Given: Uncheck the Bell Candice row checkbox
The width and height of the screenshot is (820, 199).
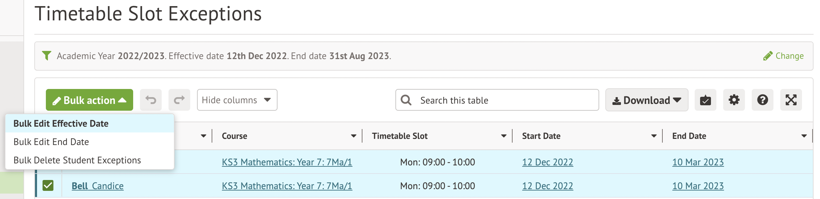Looking at the screenshot, I should [x=48, y=185].
